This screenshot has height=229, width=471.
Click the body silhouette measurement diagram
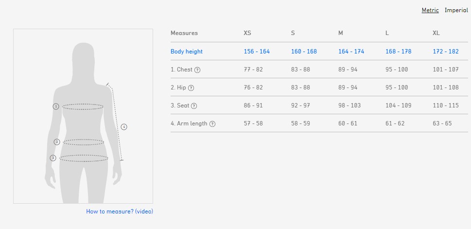point(83,117)
